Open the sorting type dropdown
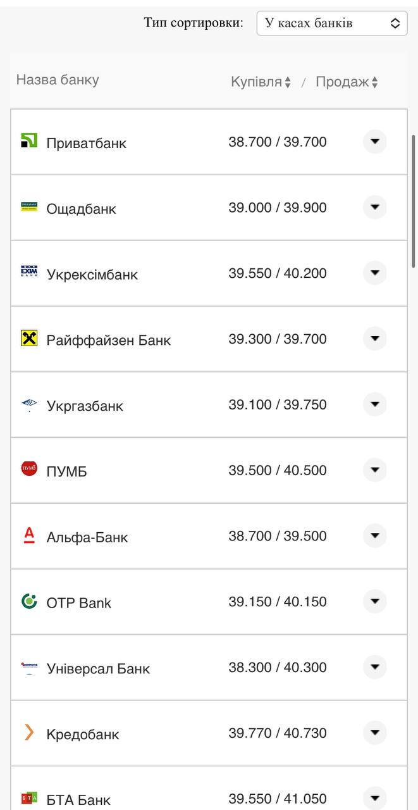The image size is (418, 810). point(332,23)
